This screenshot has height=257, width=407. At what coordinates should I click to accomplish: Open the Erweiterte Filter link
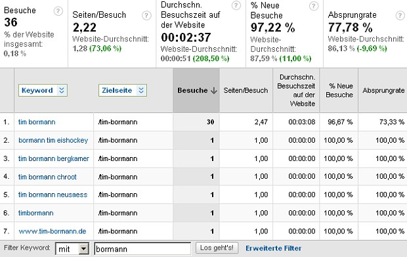pyautogui.click(x=274, y=248)
